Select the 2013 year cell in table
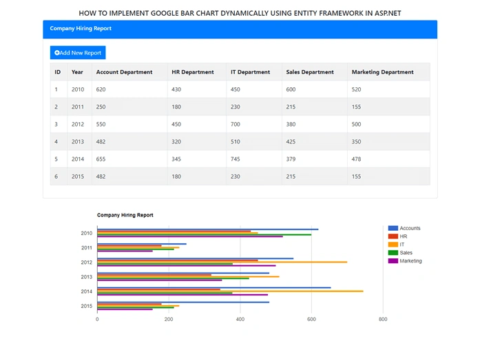 tap(79, 142)
